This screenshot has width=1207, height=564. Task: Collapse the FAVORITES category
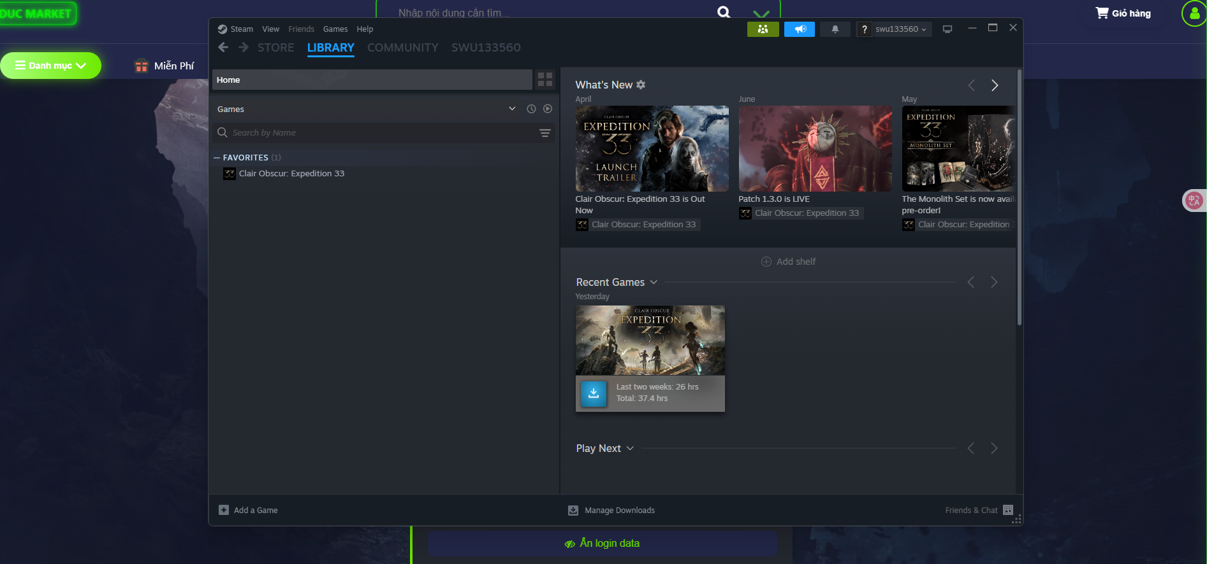pos(217,158)
